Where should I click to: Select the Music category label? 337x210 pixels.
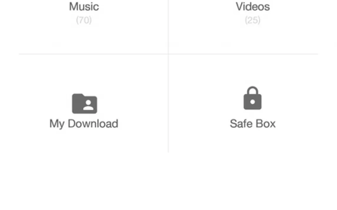(84, 7)
